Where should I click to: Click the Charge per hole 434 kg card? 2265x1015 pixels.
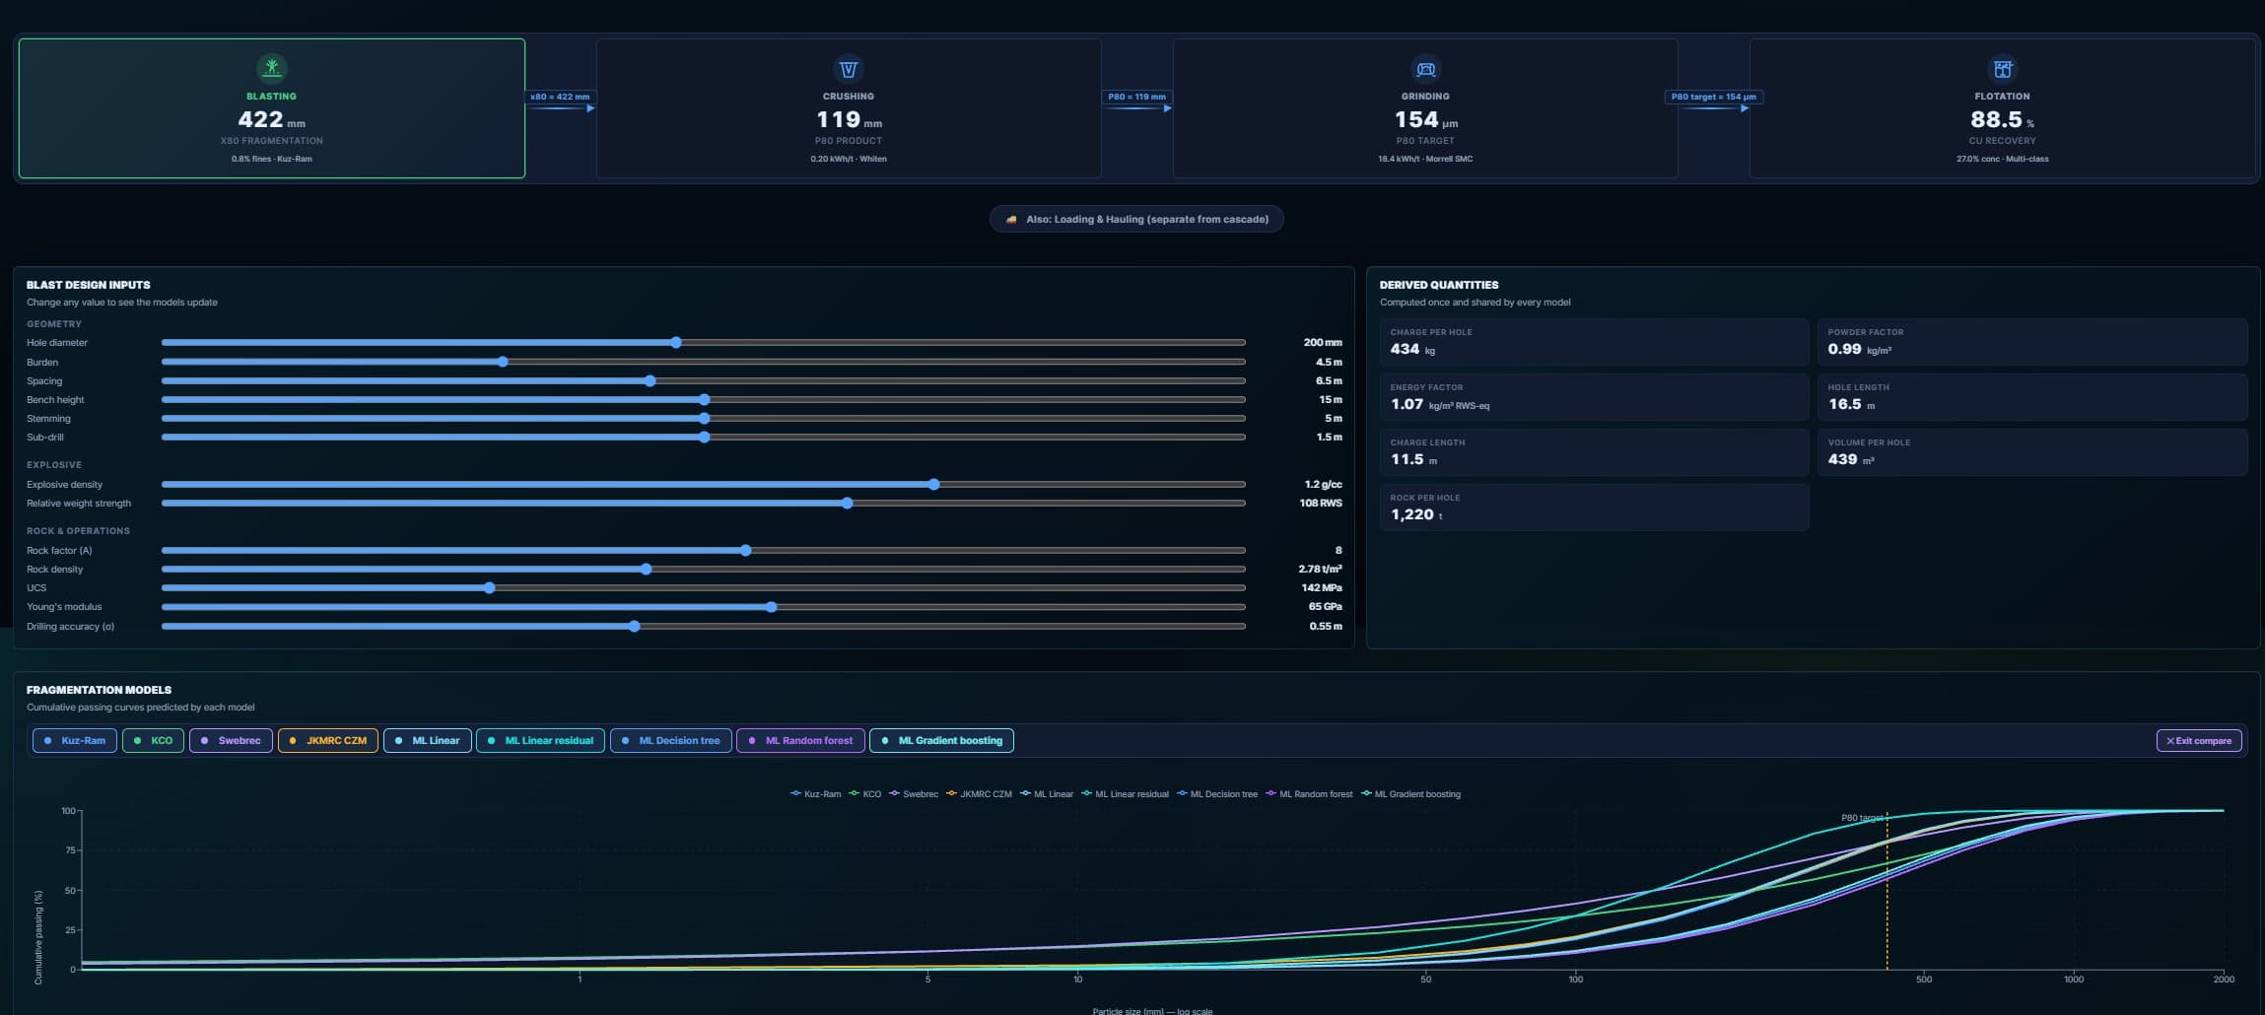click(x=1594, y=342)
